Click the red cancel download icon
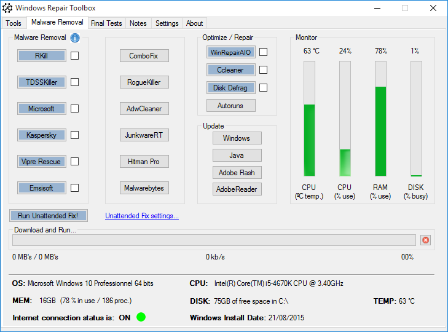The image size is (448, 332). 425,240
